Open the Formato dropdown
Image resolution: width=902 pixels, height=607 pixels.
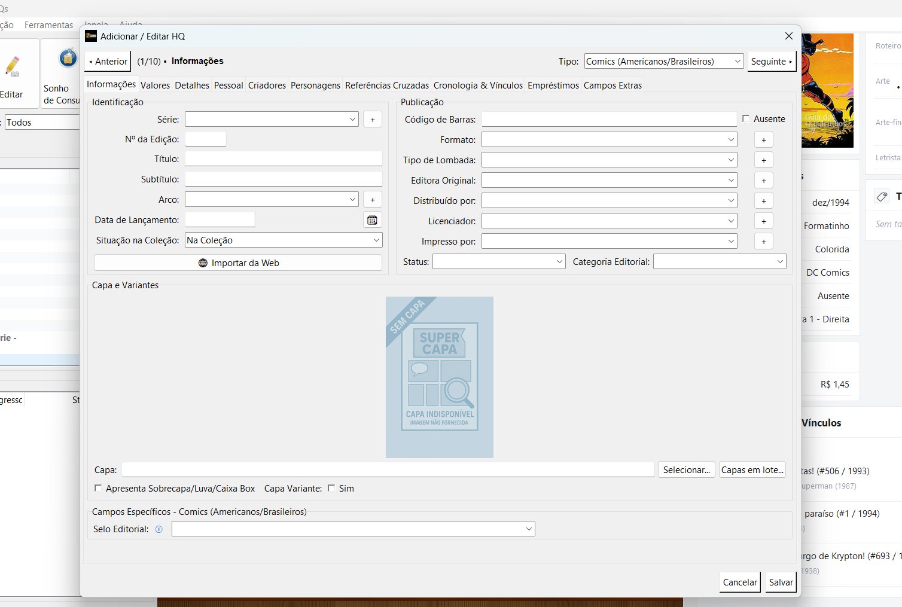pos(609,139)
